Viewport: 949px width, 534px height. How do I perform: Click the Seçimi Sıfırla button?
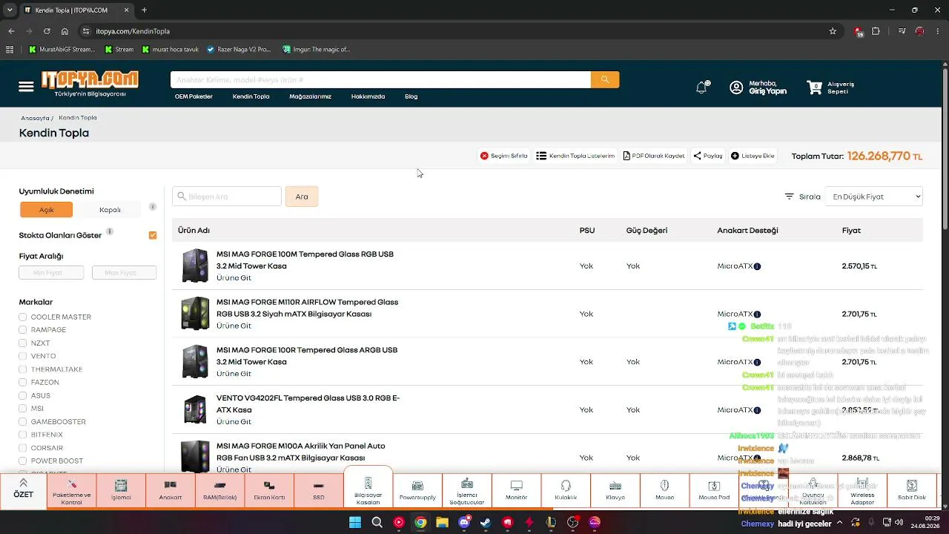point(503,156)
